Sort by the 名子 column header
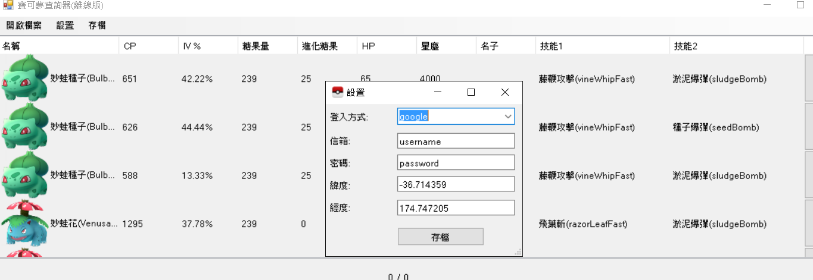The height and width of the screenshot is (280, 813). point(506,46)
